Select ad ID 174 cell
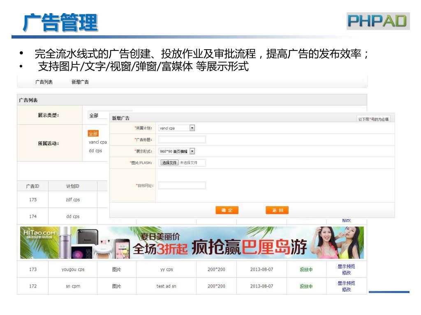421x315 pixels. [x=33, y=216]
